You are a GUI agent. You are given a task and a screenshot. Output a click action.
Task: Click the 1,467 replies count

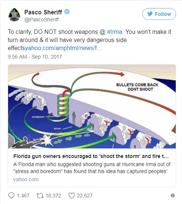click(x=23, y=196)
